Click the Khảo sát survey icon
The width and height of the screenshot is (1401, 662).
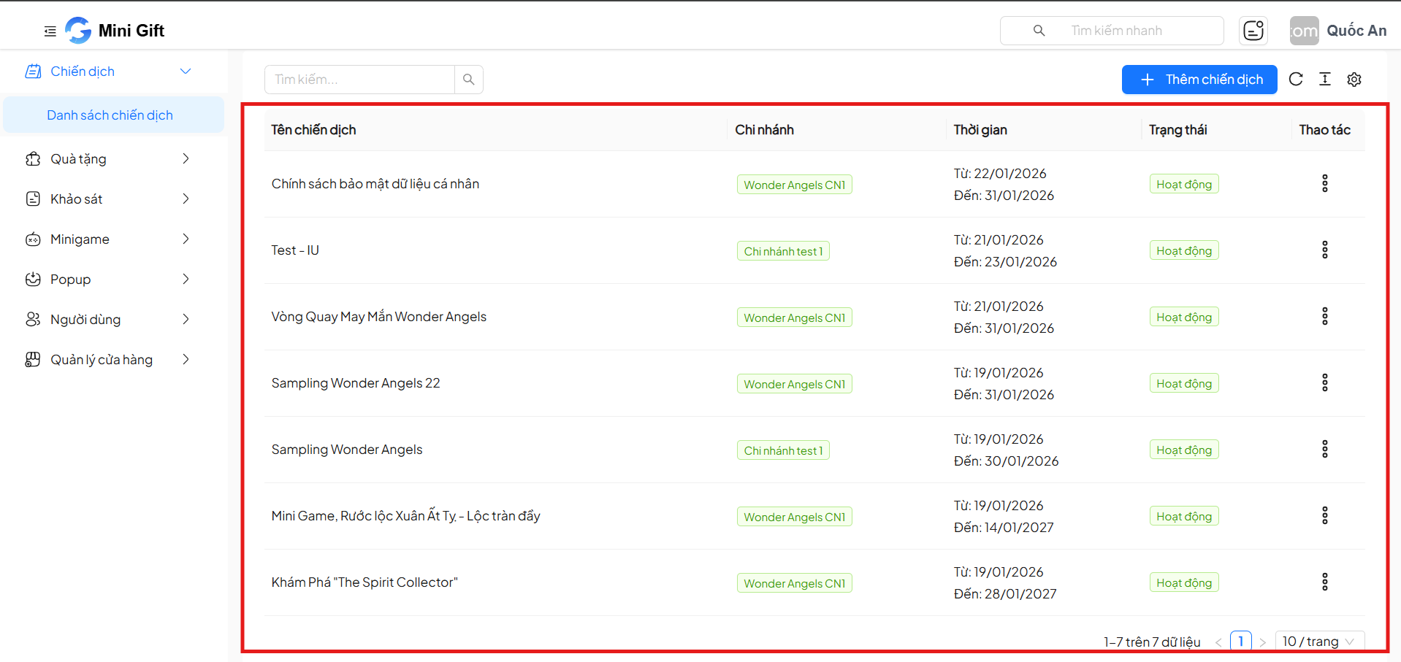(33, 199)
